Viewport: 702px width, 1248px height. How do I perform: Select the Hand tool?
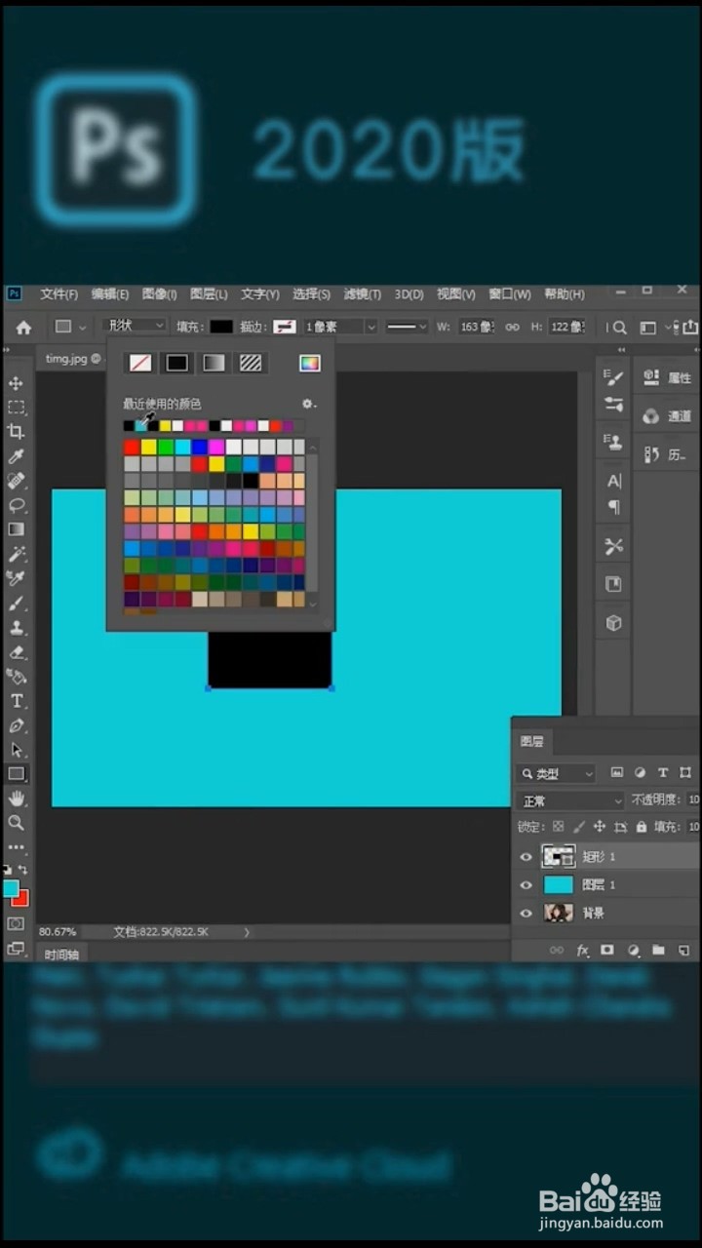[x=16, y=799]
